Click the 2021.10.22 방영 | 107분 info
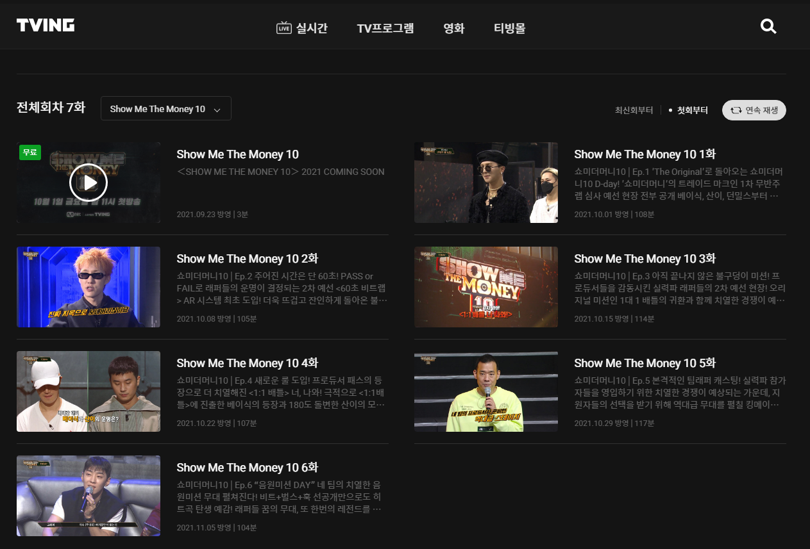This screenshot has height=549, width=810. (x=217, y=423)
